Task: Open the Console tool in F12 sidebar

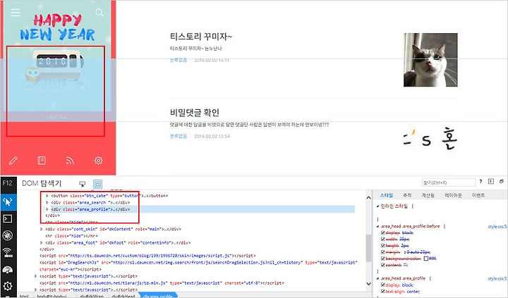Action: pos(8,218)
